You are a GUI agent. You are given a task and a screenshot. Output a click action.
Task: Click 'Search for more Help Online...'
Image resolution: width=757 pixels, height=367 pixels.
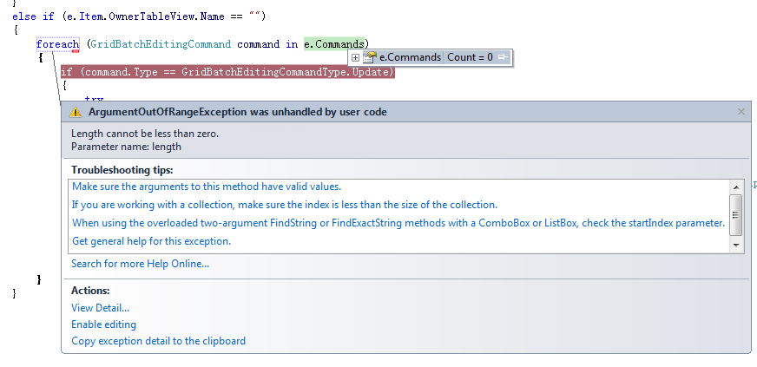pos(140,264)
